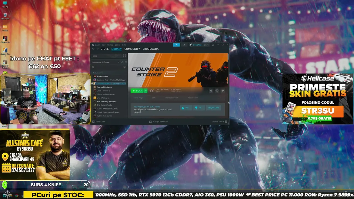Click the Steam Cloud sync status icon

[152, 91]
